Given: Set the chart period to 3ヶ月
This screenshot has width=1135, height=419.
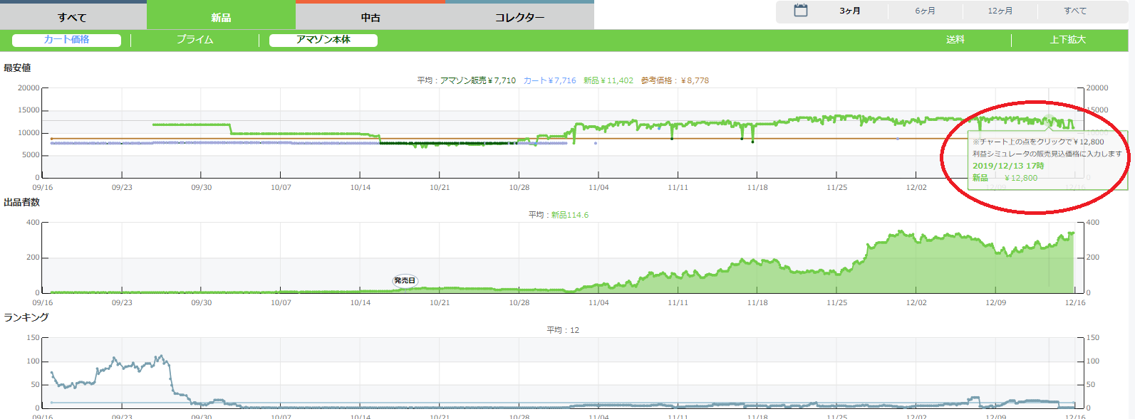Looking at the screenshot, I should click(x=850, y=11).
